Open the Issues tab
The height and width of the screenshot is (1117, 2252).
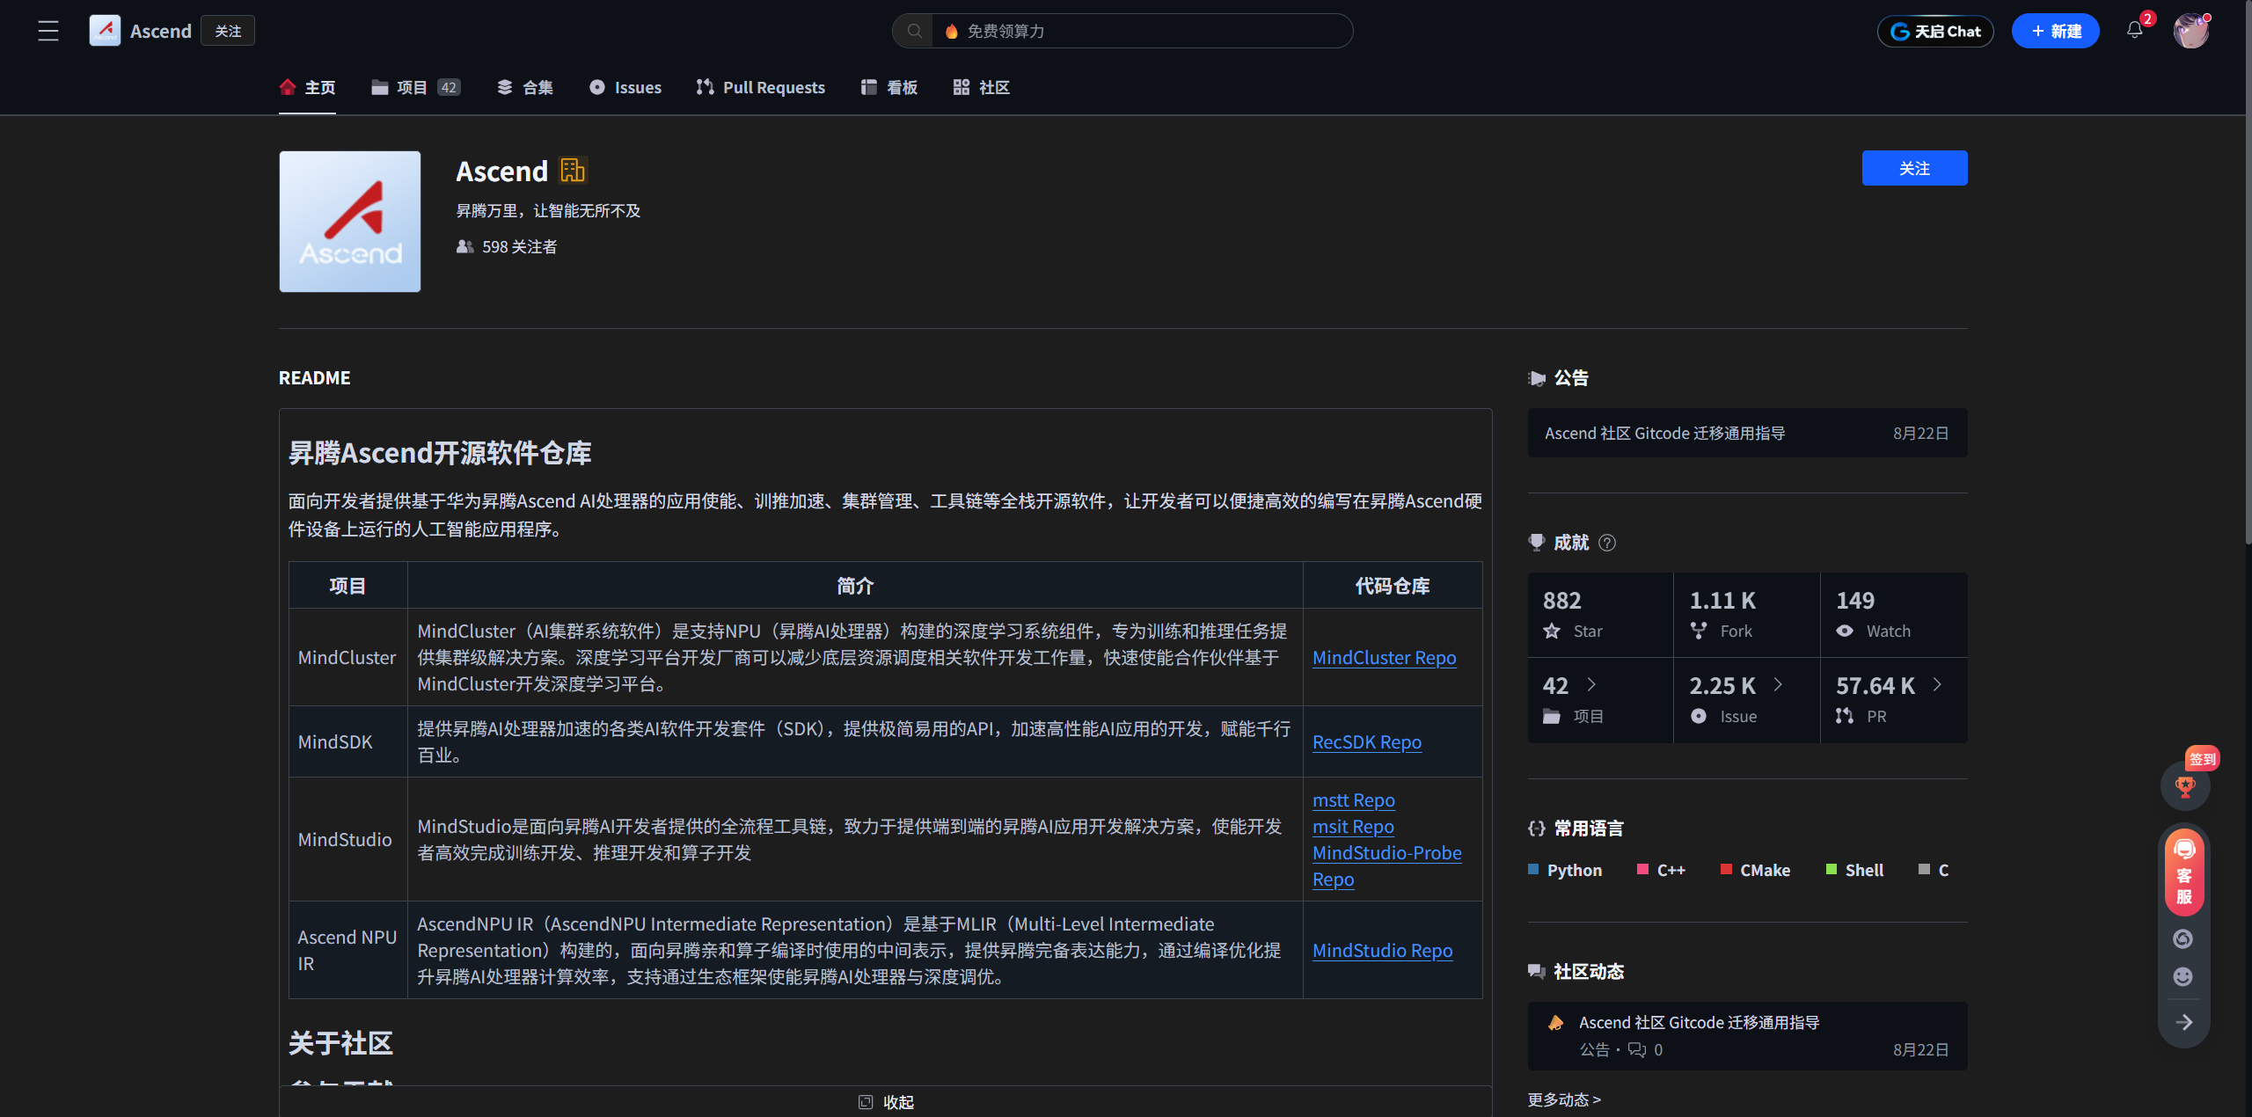(x=625, y=87)
